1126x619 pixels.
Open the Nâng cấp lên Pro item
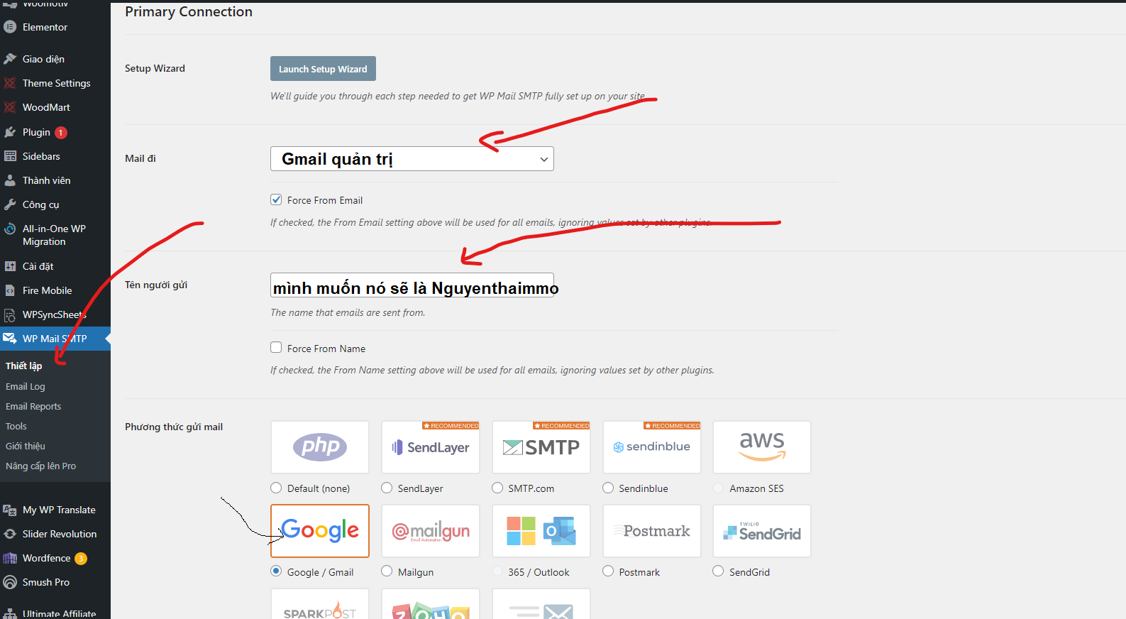[41, 466]
